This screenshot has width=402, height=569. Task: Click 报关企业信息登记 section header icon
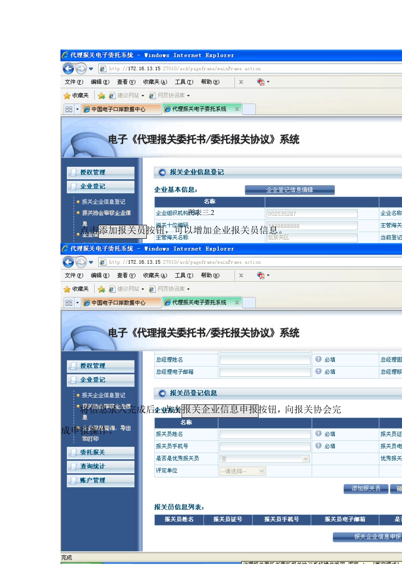[x=162, y=172]
